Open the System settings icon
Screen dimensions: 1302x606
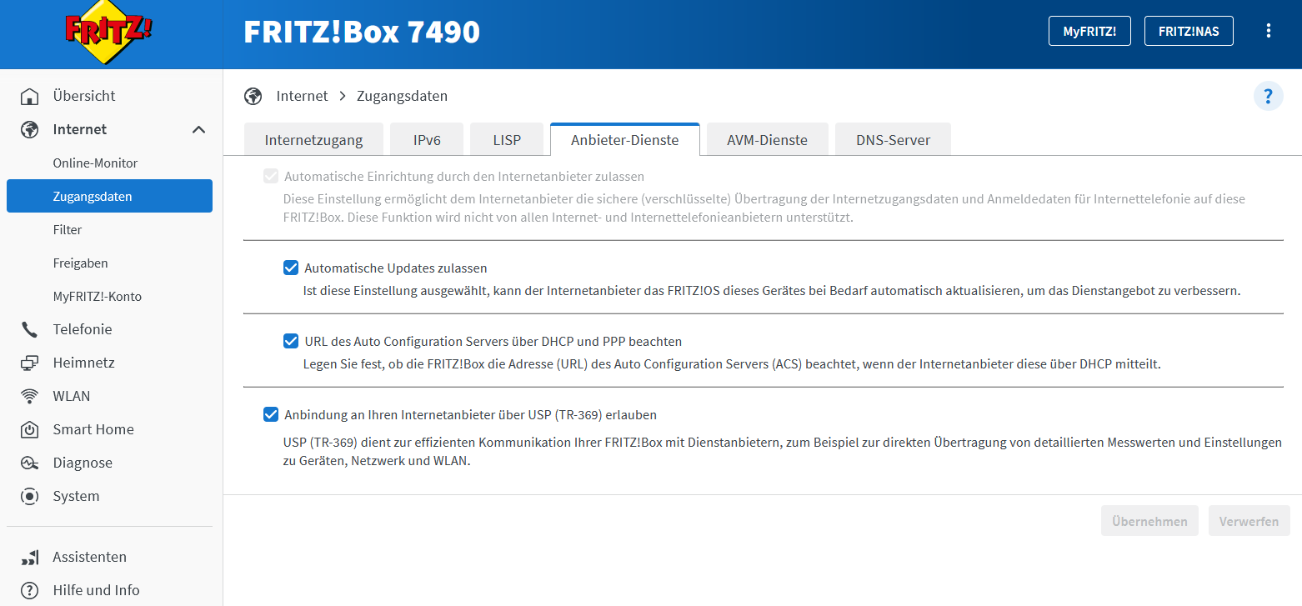coord(30,495)
